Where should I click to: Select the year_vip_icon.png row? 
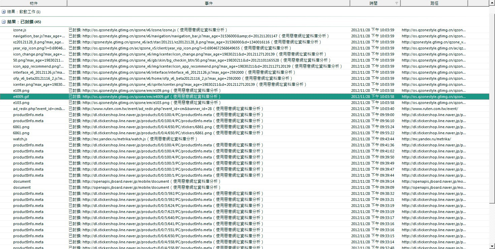coord(244,48)
